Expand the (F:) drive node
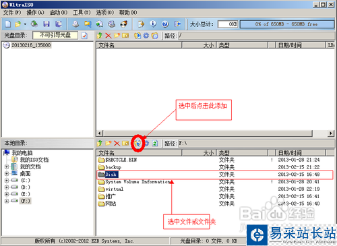Screen dimensions: 337x246 coord(7,201)
